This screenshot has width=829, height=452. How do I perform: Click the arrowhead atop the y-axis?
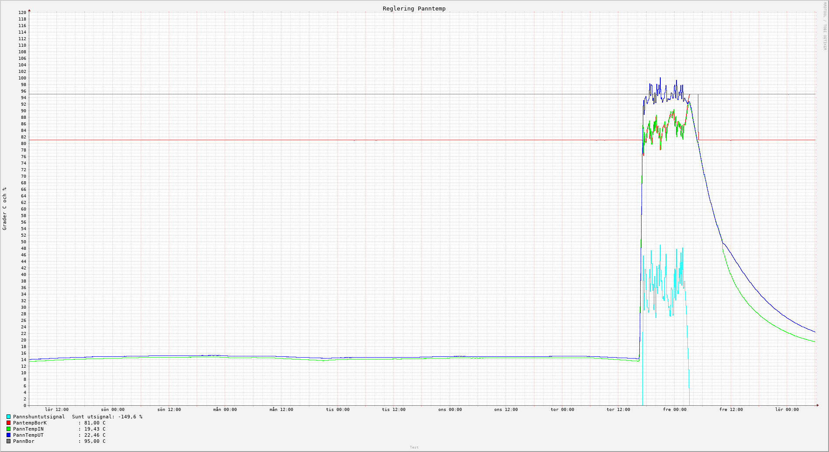(29, 10)
